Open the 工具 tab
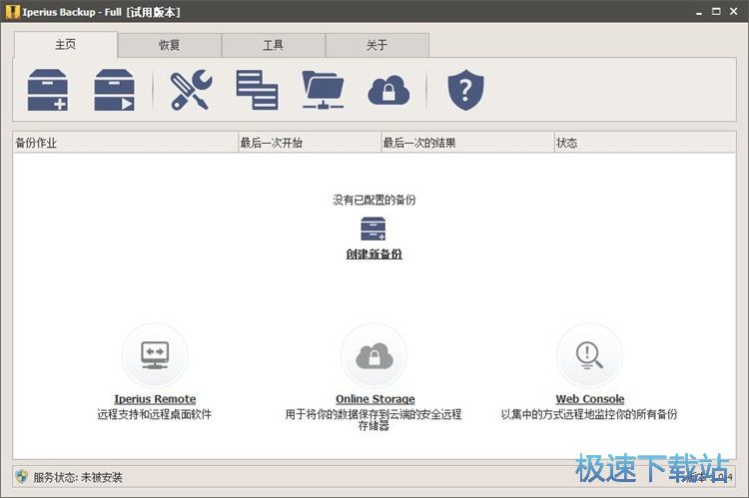Screen dimensions: 749x498 tap(274, 45)
